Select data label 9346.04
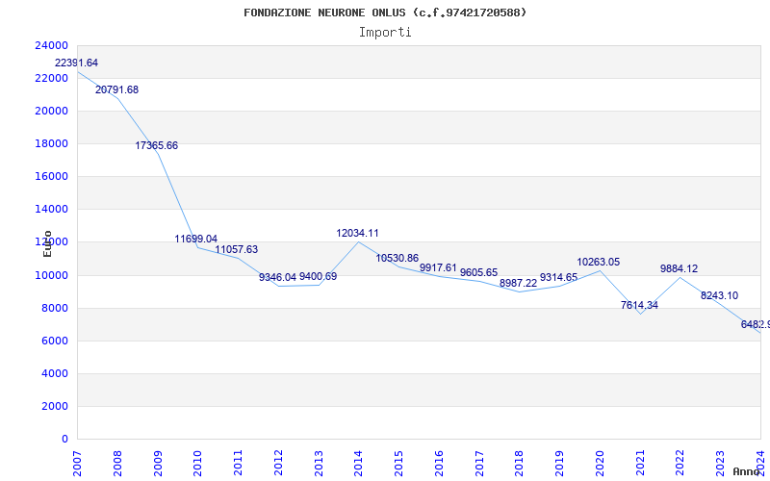This screenshot has height=481, width=770. click(277, 277)
